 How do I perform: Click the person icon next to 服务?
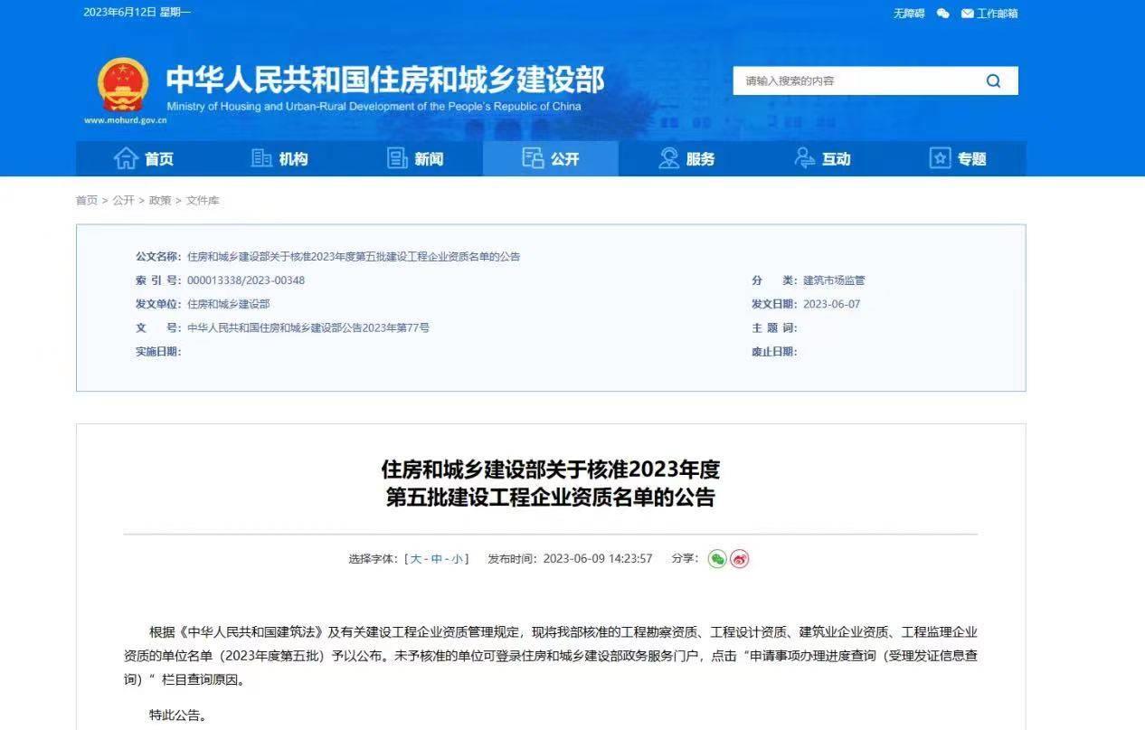coord(667,158)
